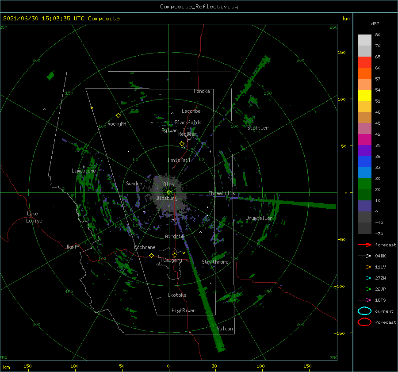Screen dimensions: 398x372
Task: Select the yellow diamond marker inside Calgary
Action: pos(175,255)
